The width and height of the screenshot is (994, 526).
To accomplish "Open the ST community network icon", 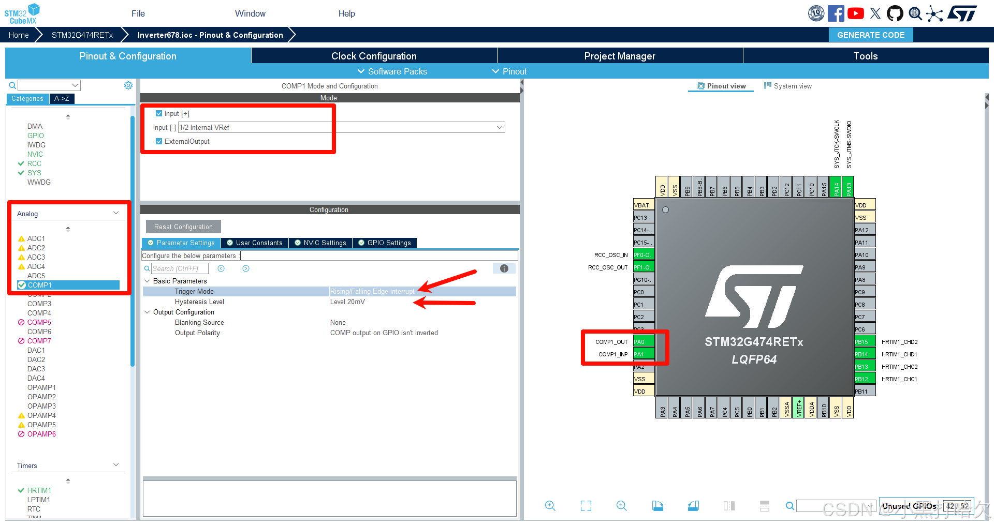I will click(934, 13).
